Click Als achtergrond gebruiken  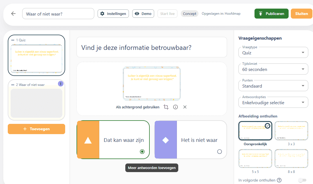tap(138, 107)
